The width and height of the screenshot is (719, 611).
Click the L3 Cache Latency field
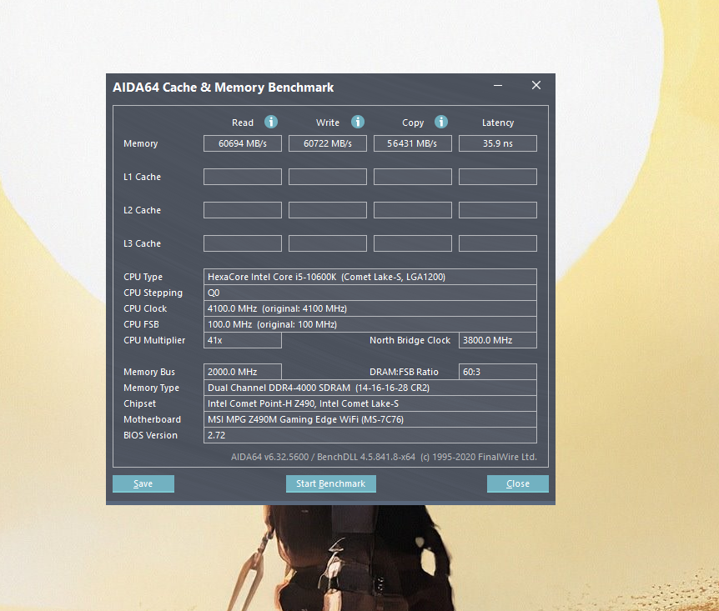pyautogui.click(x=497, y=243)
